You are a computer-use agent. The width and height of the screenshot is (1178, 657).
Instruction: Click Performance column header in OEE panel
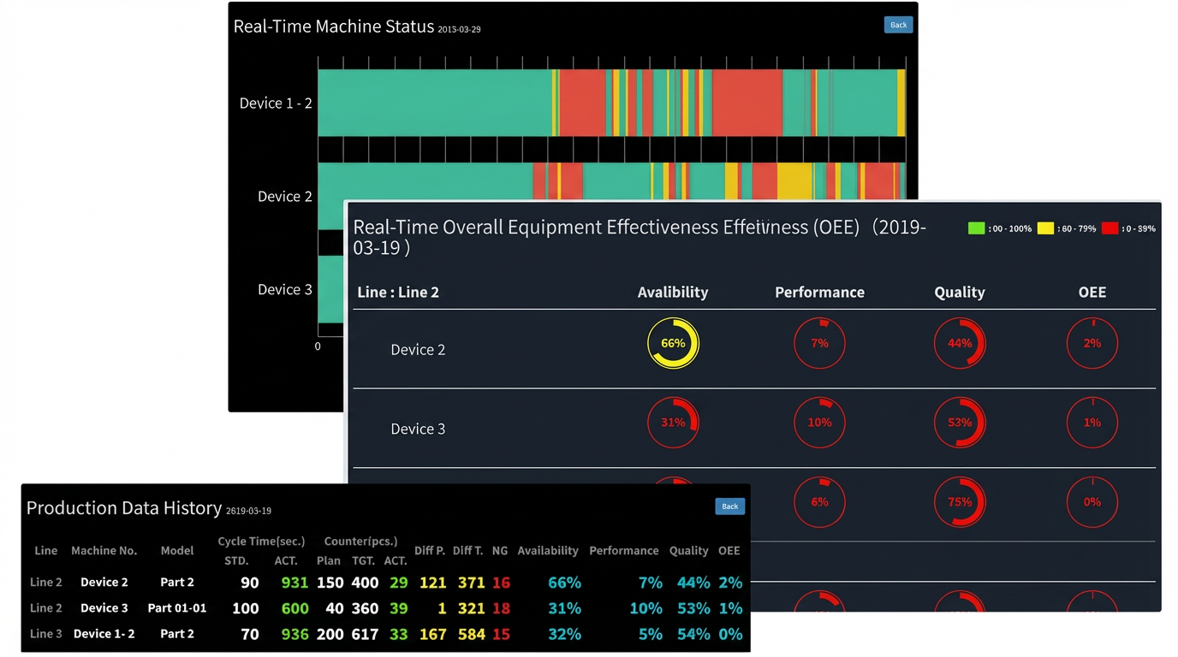coord(819,293)
